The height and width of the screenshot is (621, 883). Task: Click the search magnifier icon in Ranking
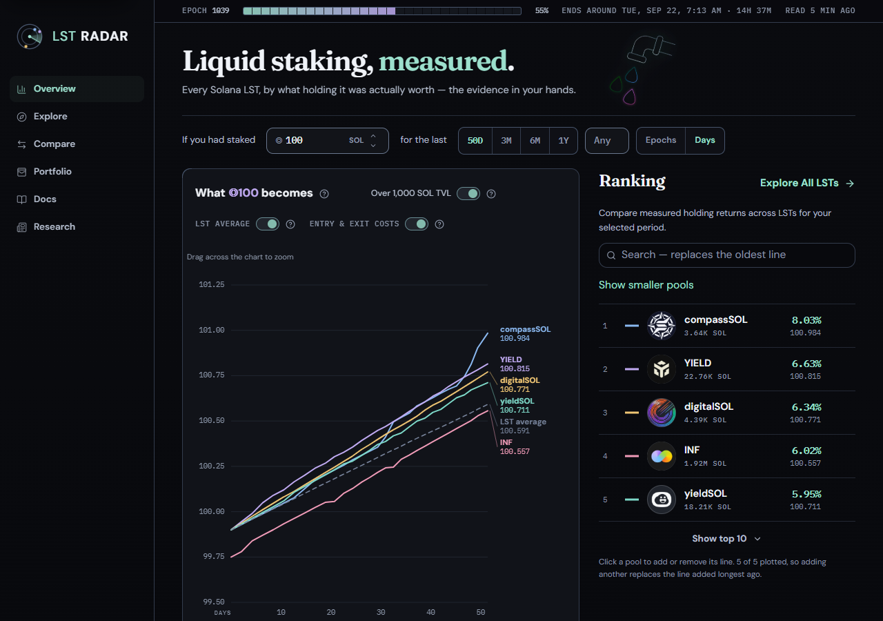click(x=611, y=255)
